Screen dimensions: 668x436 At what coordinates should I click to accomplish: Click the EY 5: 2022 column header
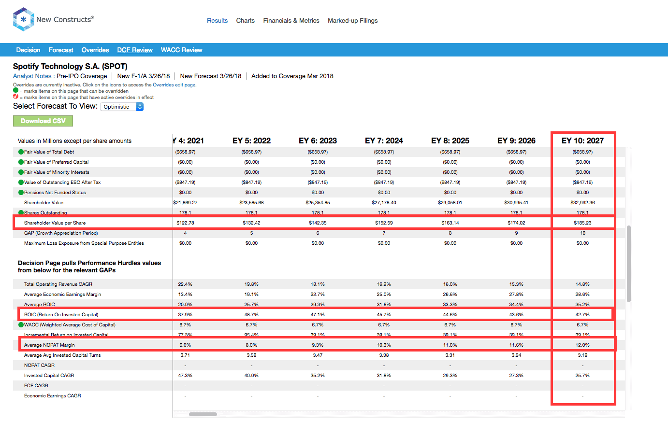[x=251, y=141]
